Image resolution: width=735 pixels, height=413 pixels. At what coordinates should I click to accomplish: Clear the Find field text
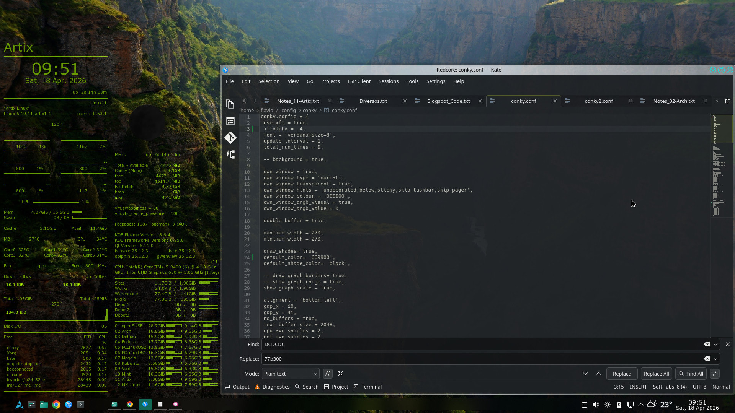click(707, 344)
